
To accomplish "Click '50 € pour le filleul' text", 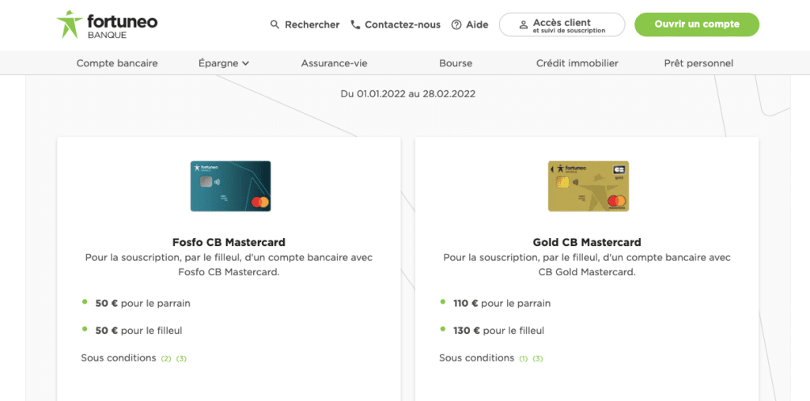I will point(138,331).
